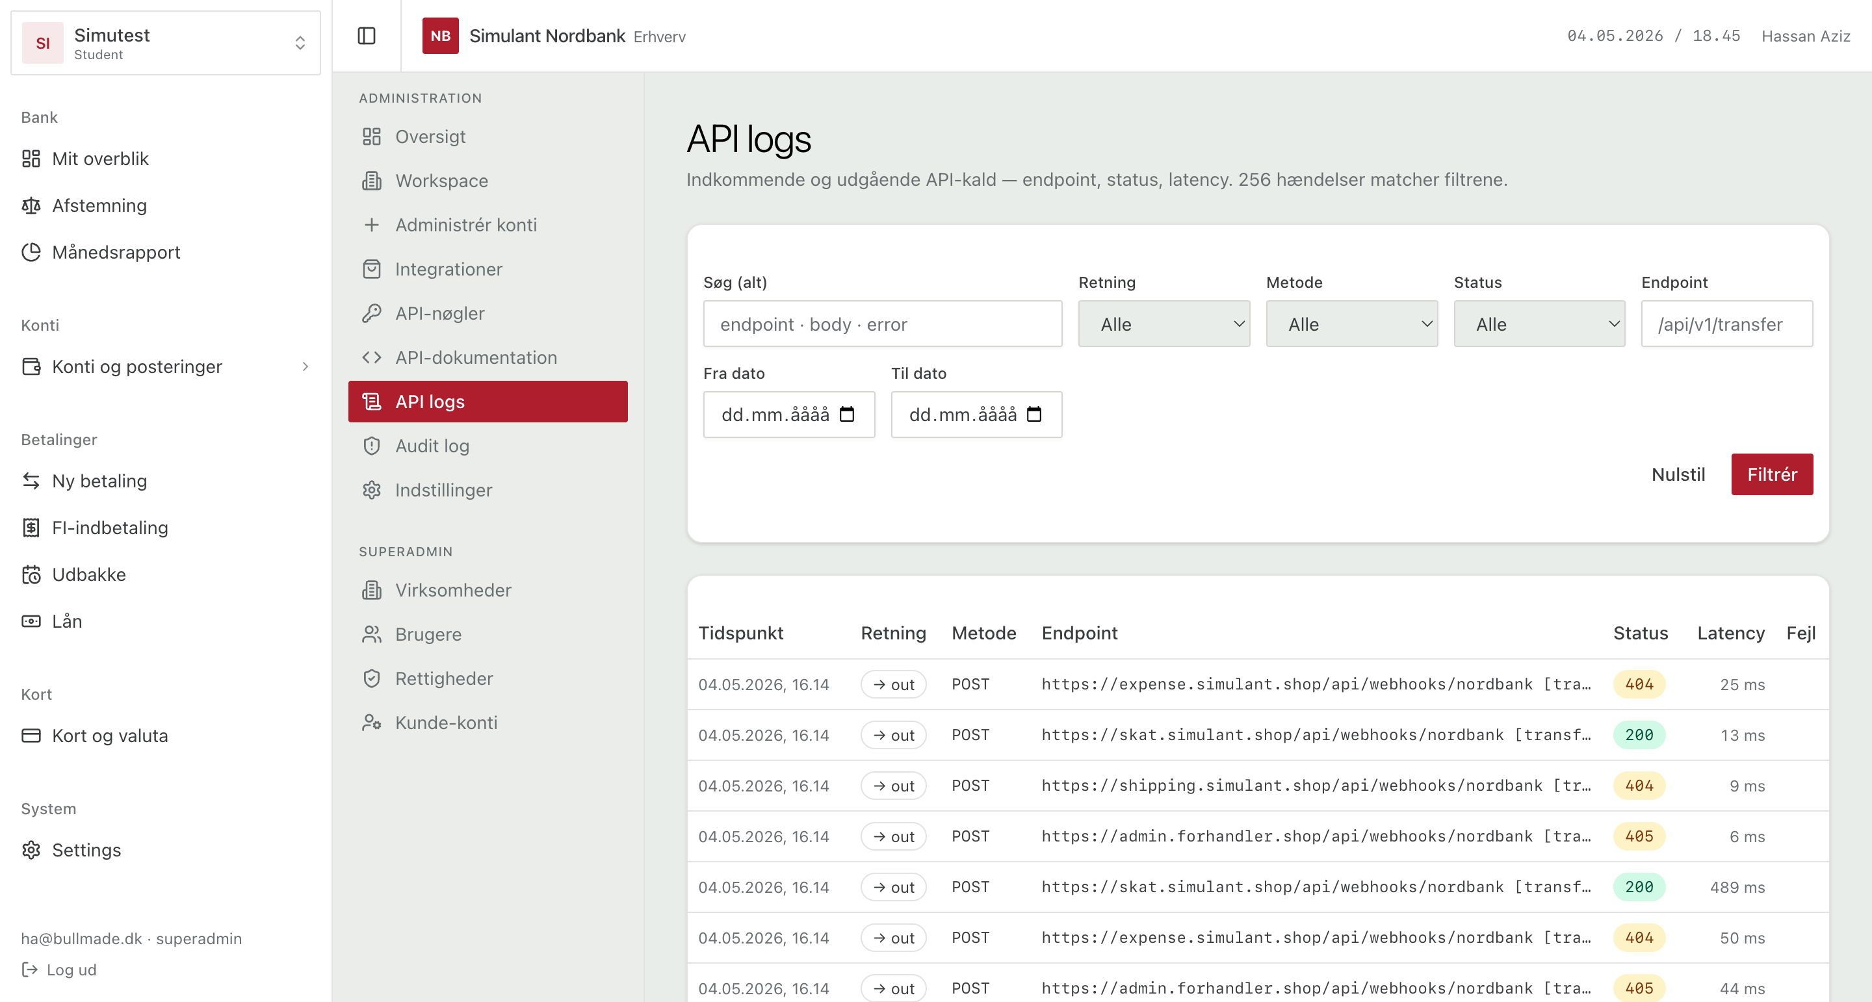This screenshot has height=1002, width=1872.
Task: Open the Fra dato calendar picker icon
Action: 846,414
